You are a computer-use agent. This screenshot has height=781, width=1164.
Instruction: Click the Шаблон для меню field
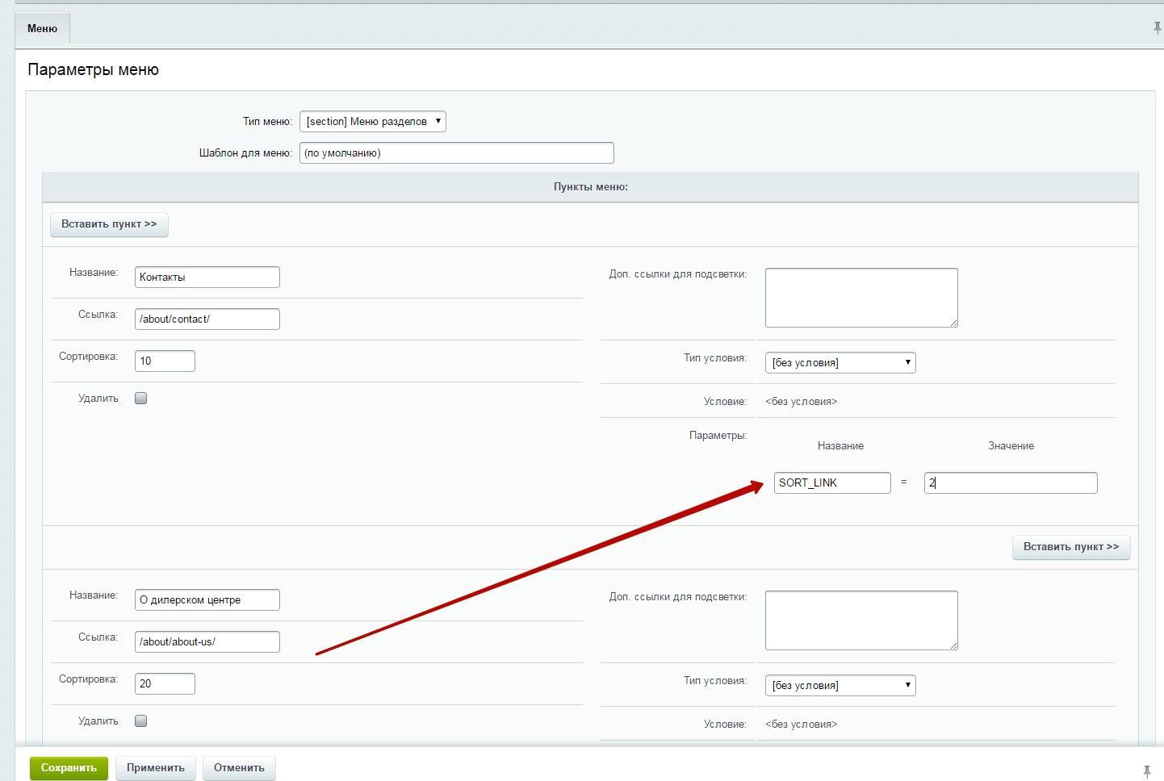[457, 153]
